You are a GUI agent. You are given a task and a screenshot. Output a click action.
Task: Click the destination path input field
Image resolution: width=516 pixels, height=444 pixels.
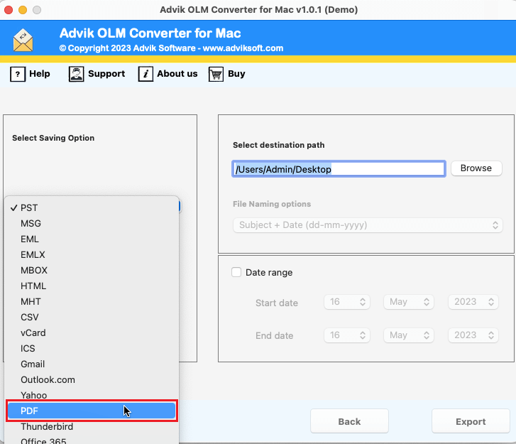[x=339, y=169]
